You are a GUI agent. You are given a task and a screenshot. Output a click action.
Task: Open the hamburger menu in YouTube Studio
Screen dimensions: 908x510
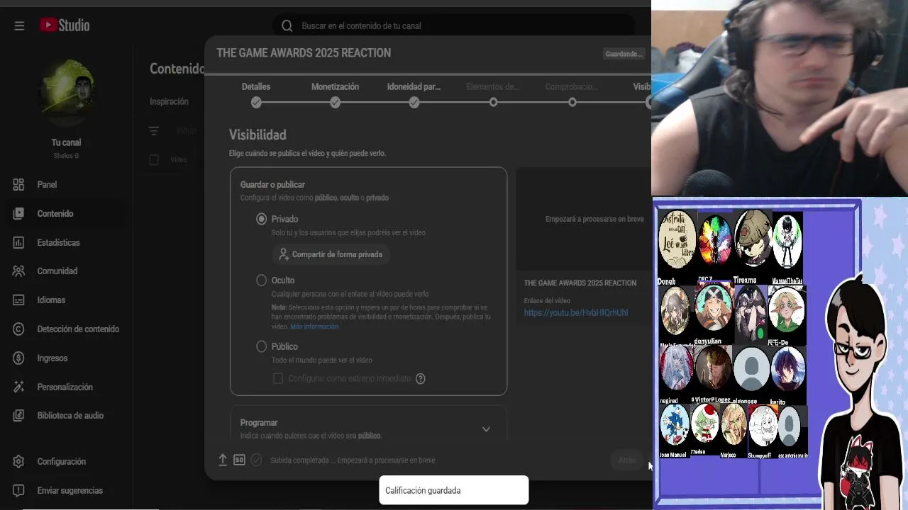[19, 25]
